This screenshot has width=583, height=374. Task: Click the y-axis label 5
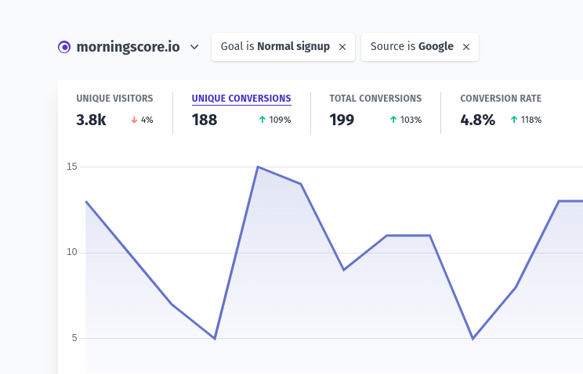coord(74,338)
